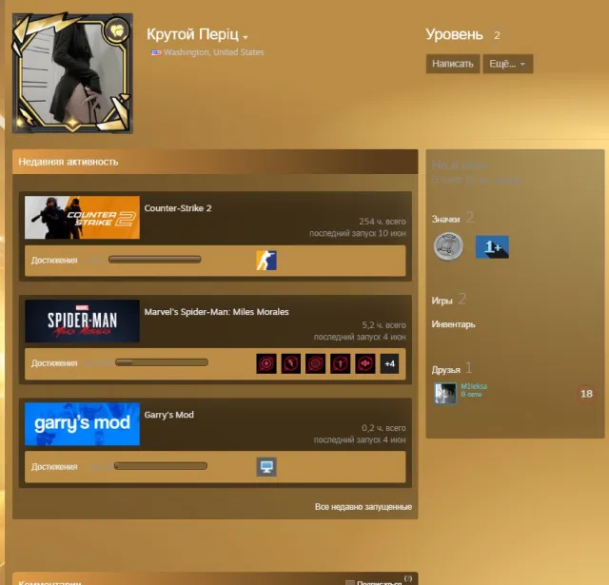Open the Counter-Strike 2 game banner
This screenshot has height=585, width=609.
click(83, 218)
